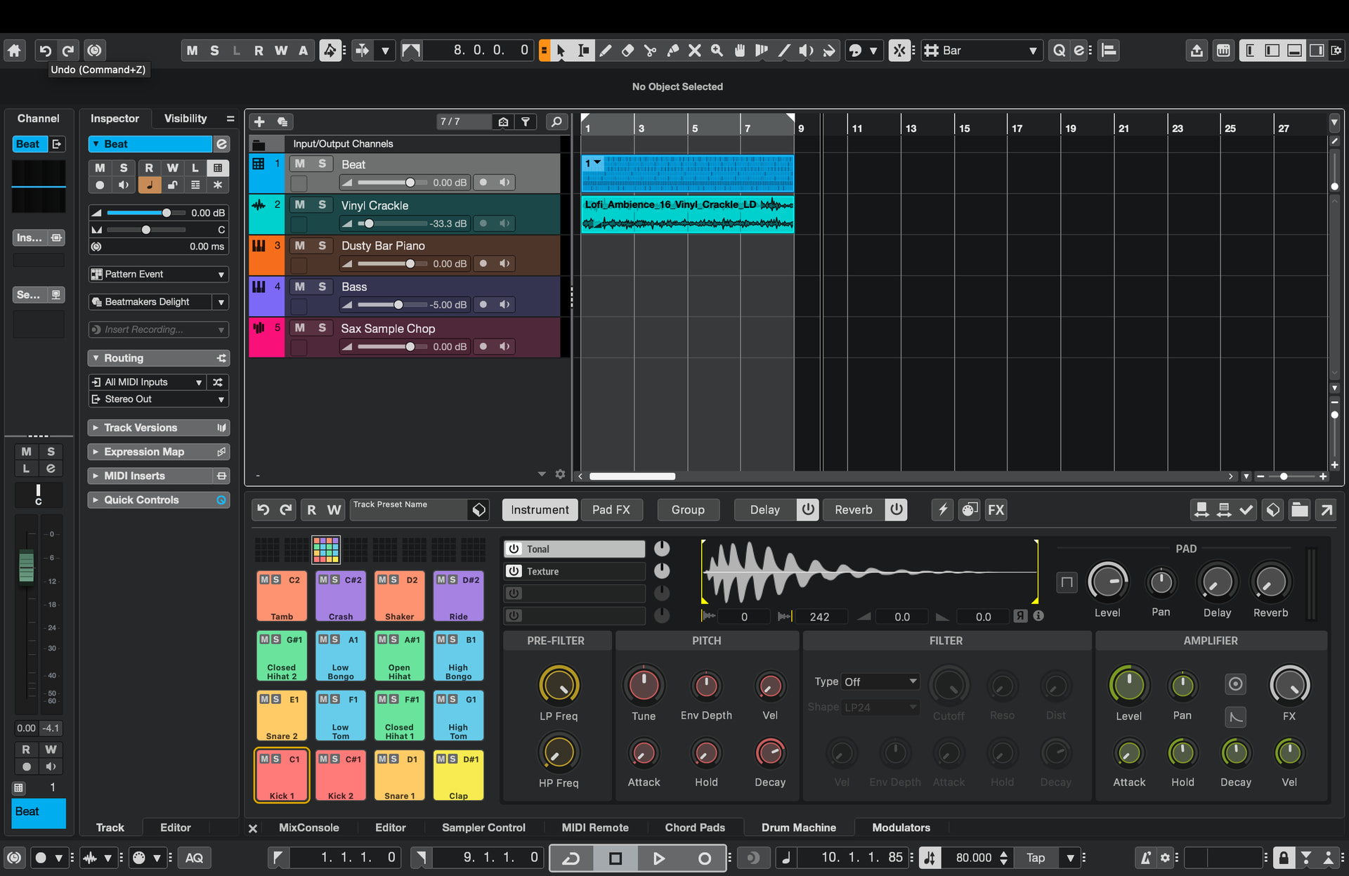This screenshot has height=876, width=1349.
Task: Toggle the Reverb power button
Action: point(897,509)
